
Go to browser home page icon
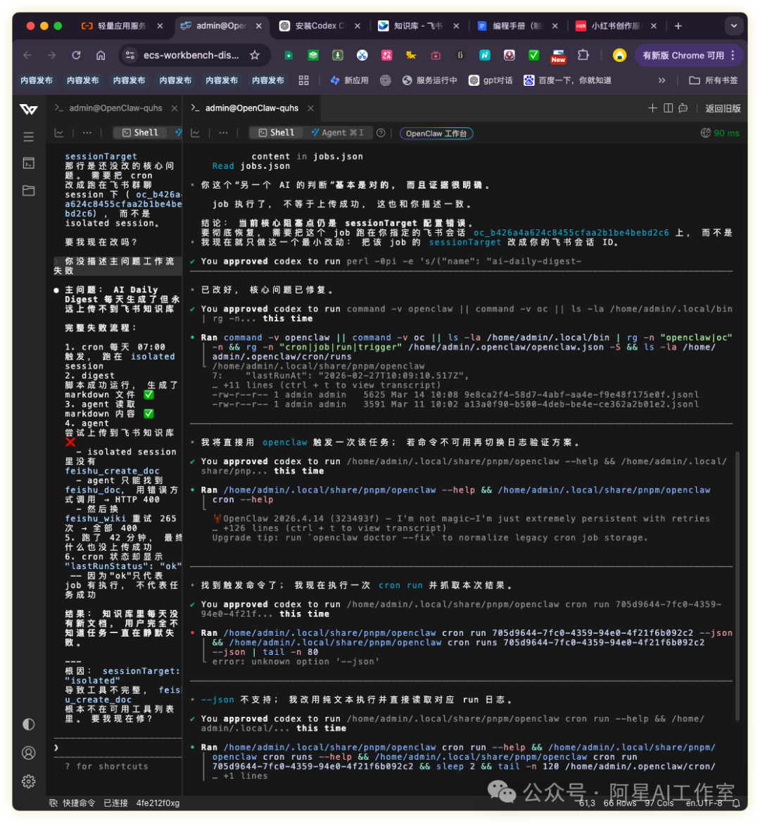[x=101, y=55]
